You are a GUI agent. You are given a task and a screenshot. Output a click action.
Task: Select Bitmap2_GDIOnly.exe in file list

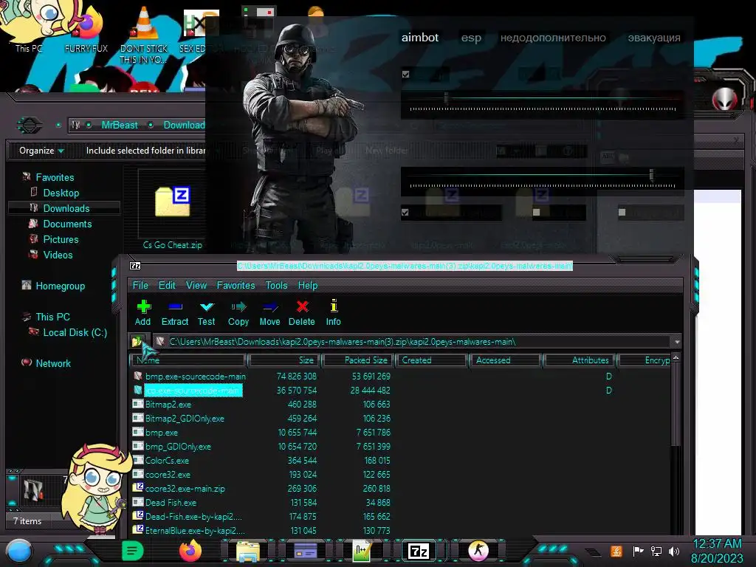[x=185, y=419]
